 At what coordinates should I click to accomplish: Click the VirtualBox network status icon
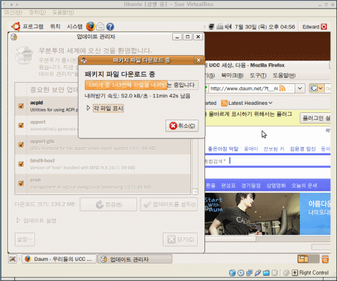[249, 273]
